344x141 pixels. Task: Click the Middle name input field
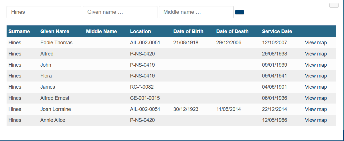coord(196,12)
